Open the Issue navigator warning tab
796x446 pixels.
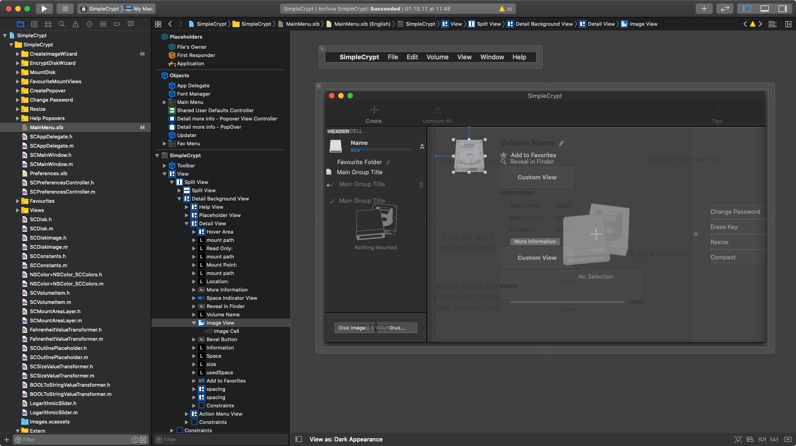75,24
